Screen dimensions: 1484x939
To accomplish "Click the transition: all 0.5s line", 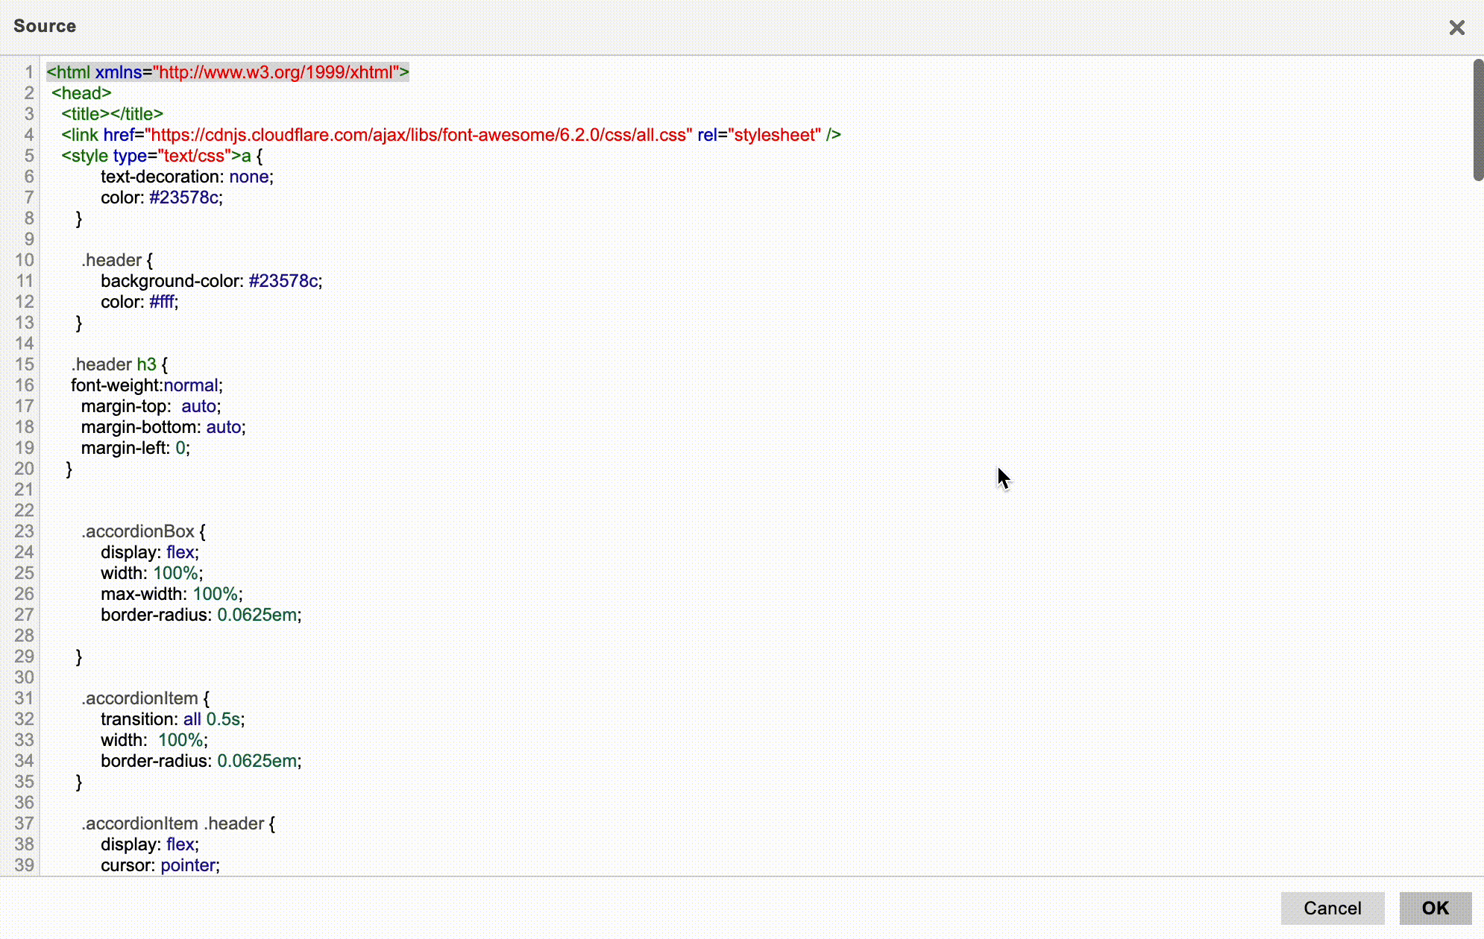I will pos(172,719).
